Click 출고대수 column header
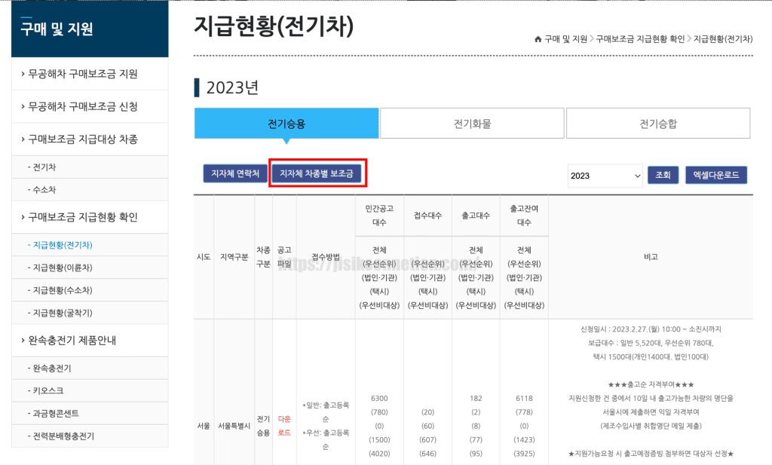 pyautogui.click(x=476, y=216)
